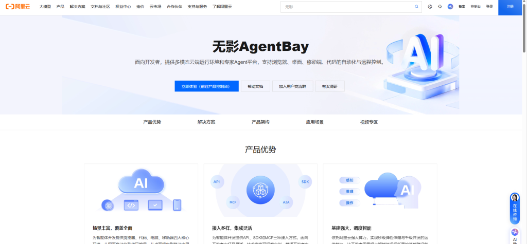Open the blue AI assistant icon in header

tap(450, 7)
